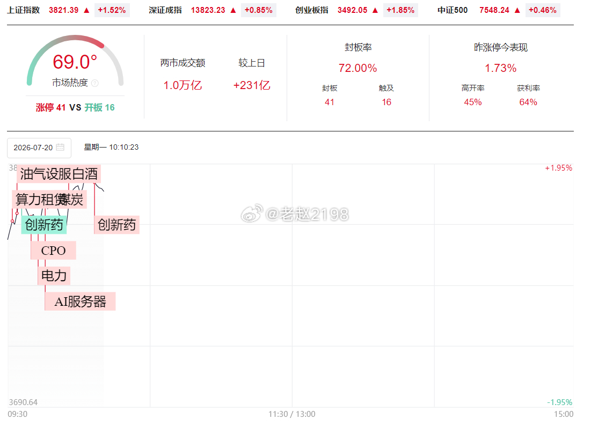
Task: Click the 72.00% 封板率 value
Action: (x=357, y=68)
